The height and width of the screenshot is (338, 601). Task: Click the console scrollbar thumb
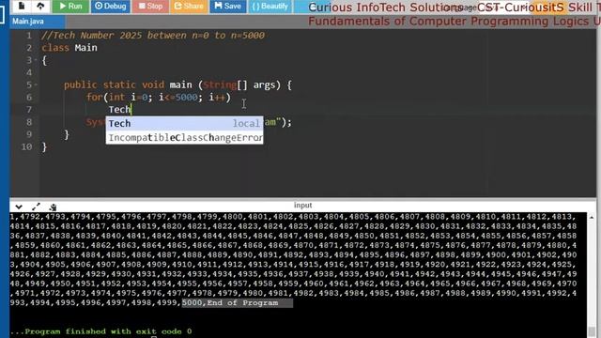[592, 331]
